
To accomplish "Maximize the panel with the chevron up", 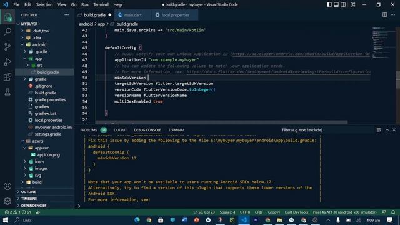I will (x=387, y=130).
